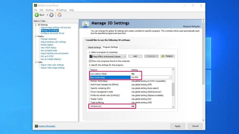Toggle Show only programs found on this computer
Image resolution: width=239 pixels, height=134 pixels.
(90, 61)
